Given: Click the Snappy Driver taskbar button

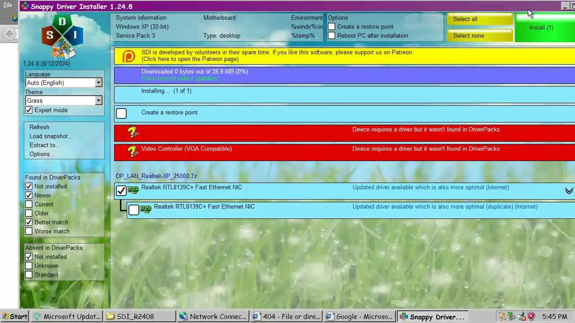Looking at the screenshot, I should pos(433,316).
